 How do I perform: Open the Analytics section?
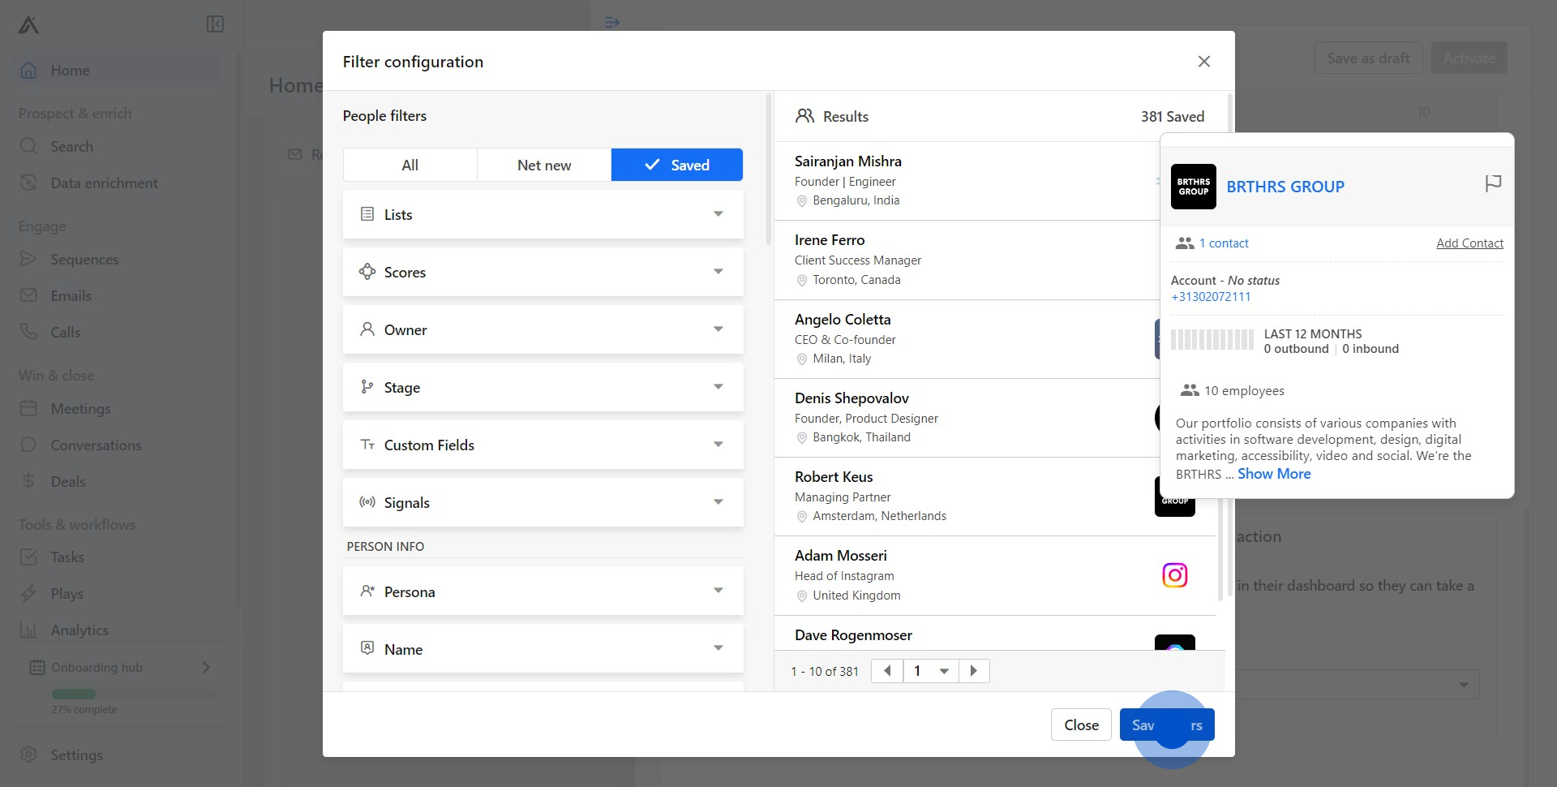(x=79, y=630)
